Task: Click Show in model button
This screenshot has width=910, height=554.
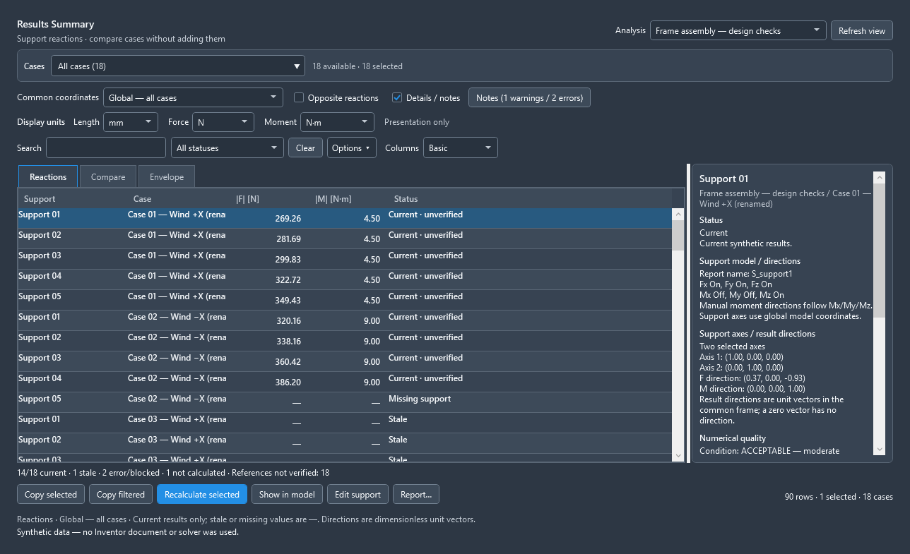Action: click(x=287, y=494)
